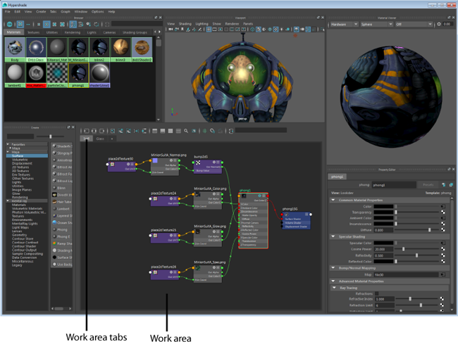Select the phong1 material swatch in Browser
Screen dimensions: 458x344
(78, 75)
